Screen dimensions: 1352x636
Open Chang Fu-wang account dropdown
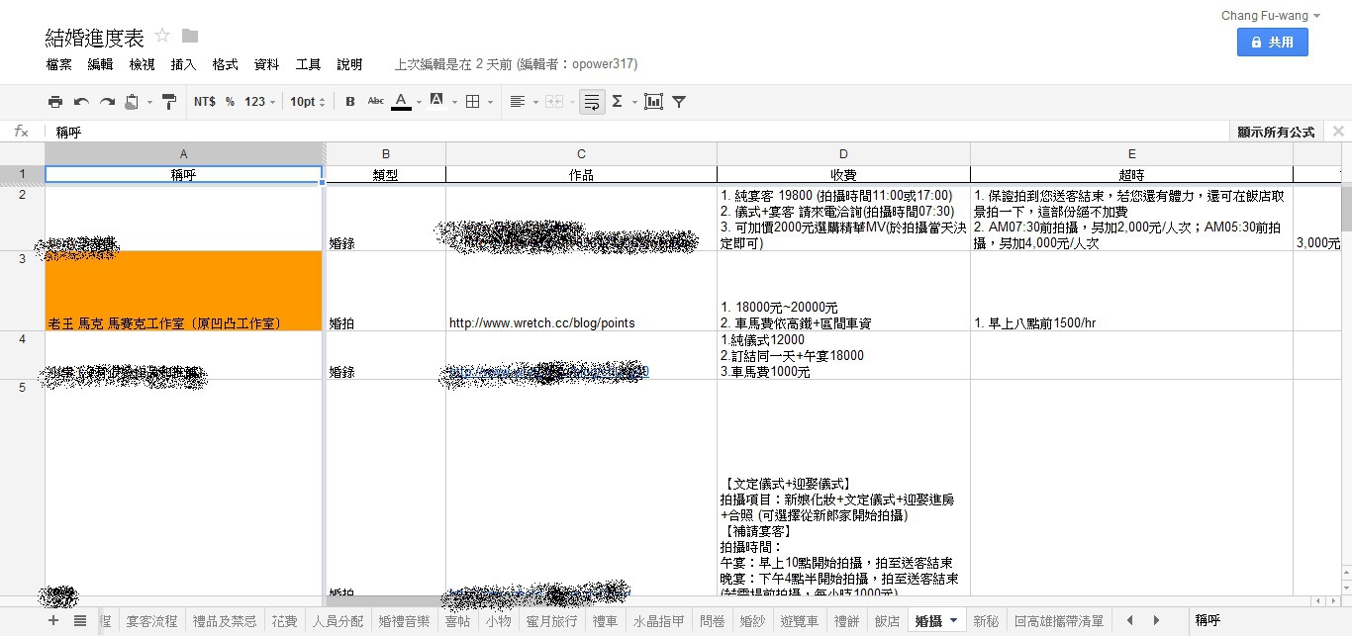point(1271,16)
